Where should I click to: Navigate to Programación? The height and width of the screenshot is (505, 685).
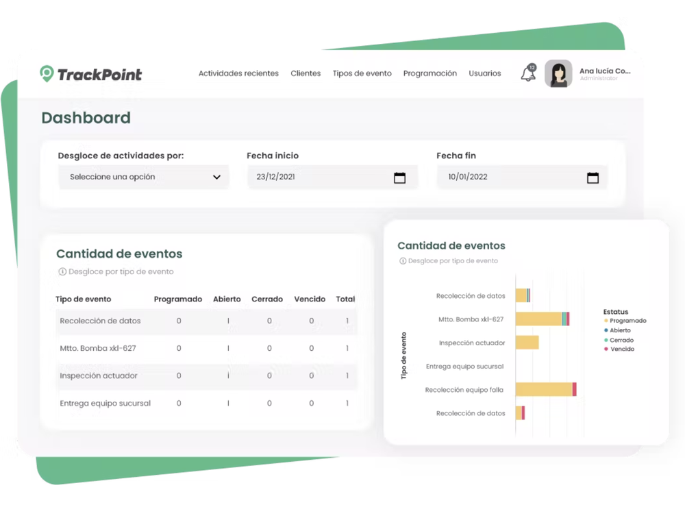pyautogui.click(x=430, y=73)
